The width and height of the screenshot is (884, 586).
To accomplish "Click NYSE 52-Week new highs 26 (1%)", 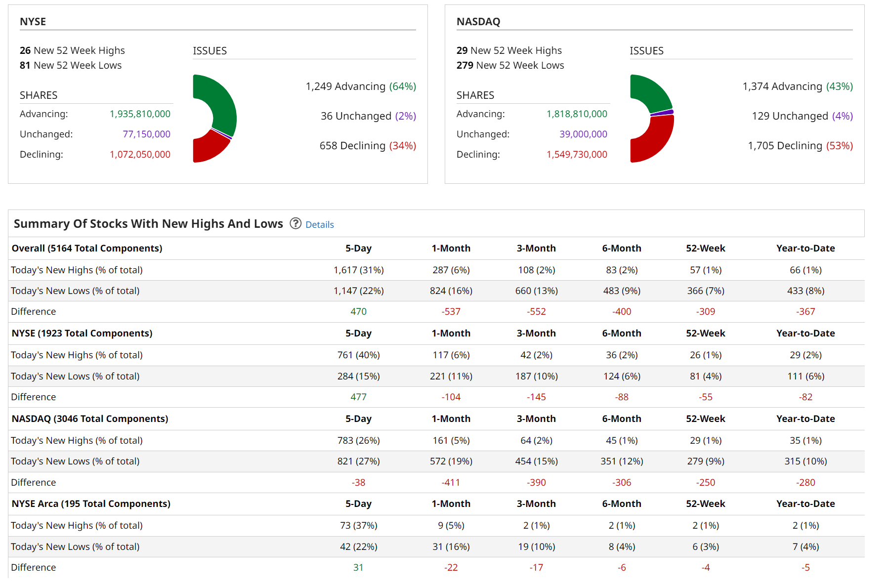I will coord(706,355).
